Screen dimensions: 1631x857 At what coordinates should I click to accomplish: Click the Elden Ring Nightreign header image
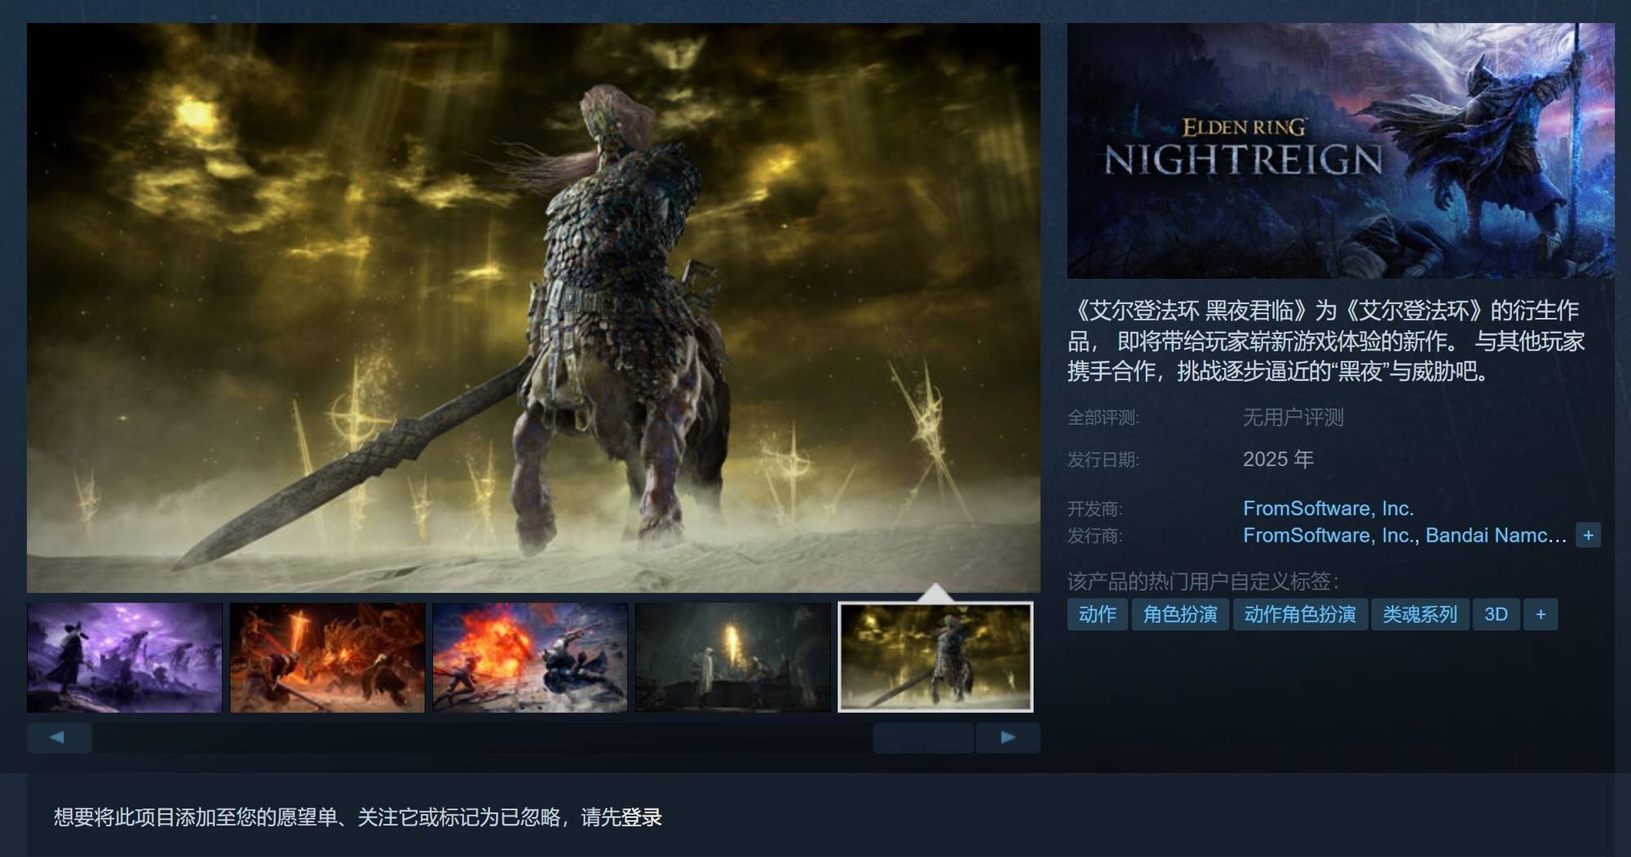point(1341,151)
